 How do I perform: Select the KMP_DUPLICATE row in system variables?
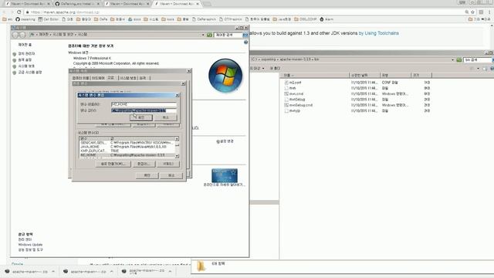coord(127,151)
